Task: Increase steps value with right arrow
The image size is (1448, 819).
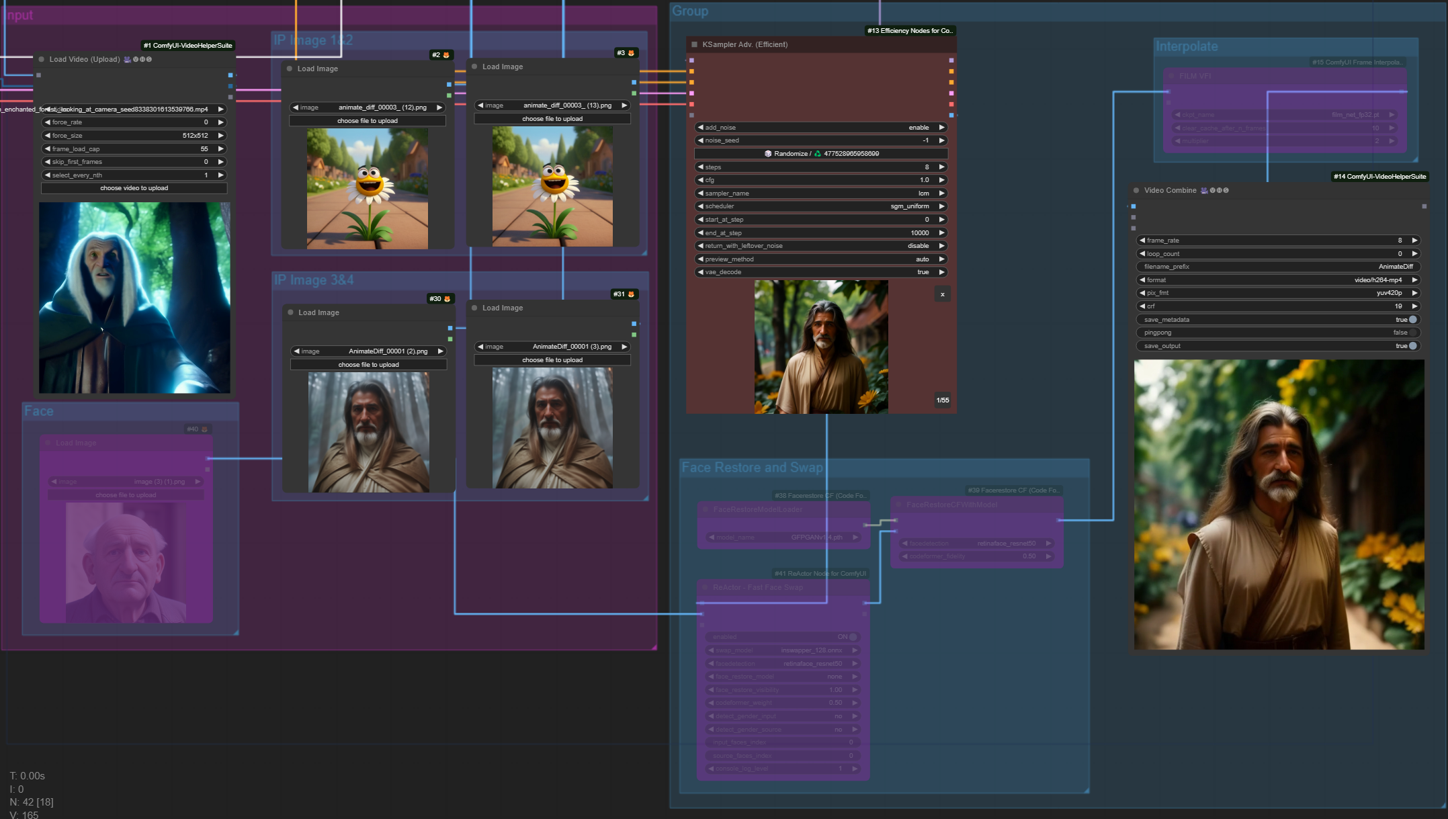Action: click(941, 167)
